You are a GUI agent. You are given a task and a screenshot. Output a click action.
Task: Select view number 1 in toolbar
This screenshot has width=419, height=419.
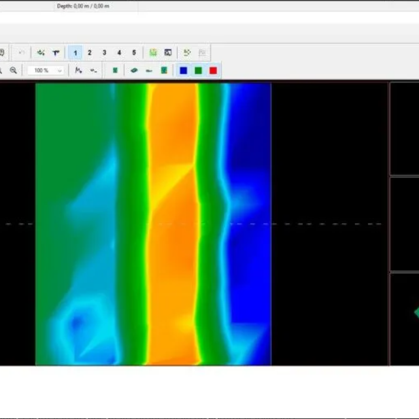tap(75, 53)
